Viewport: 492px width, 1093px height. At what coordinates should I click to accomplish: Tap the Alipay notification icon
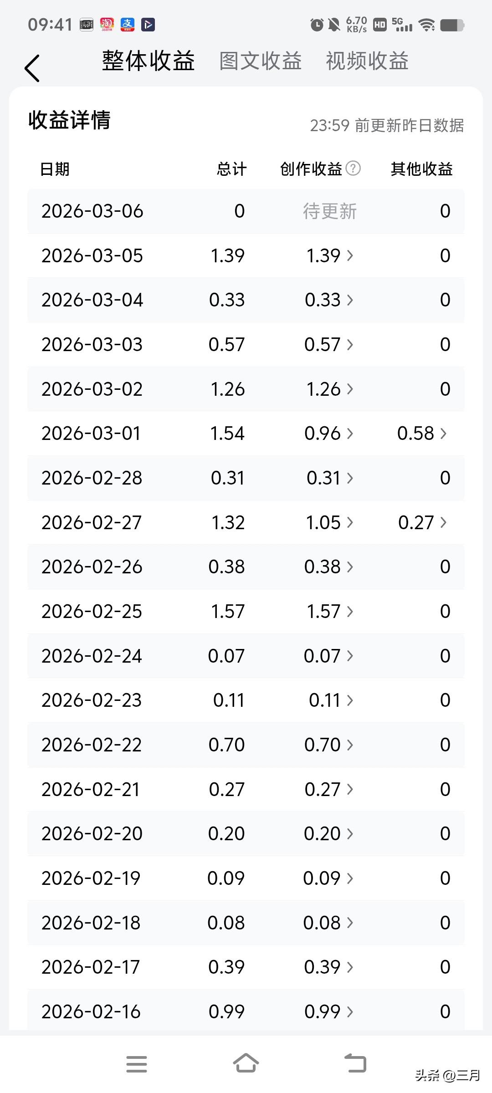click(128, 25)
